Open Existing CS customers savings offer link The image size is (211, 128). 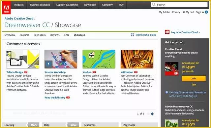pyautogui.click(x=188, y=94)
